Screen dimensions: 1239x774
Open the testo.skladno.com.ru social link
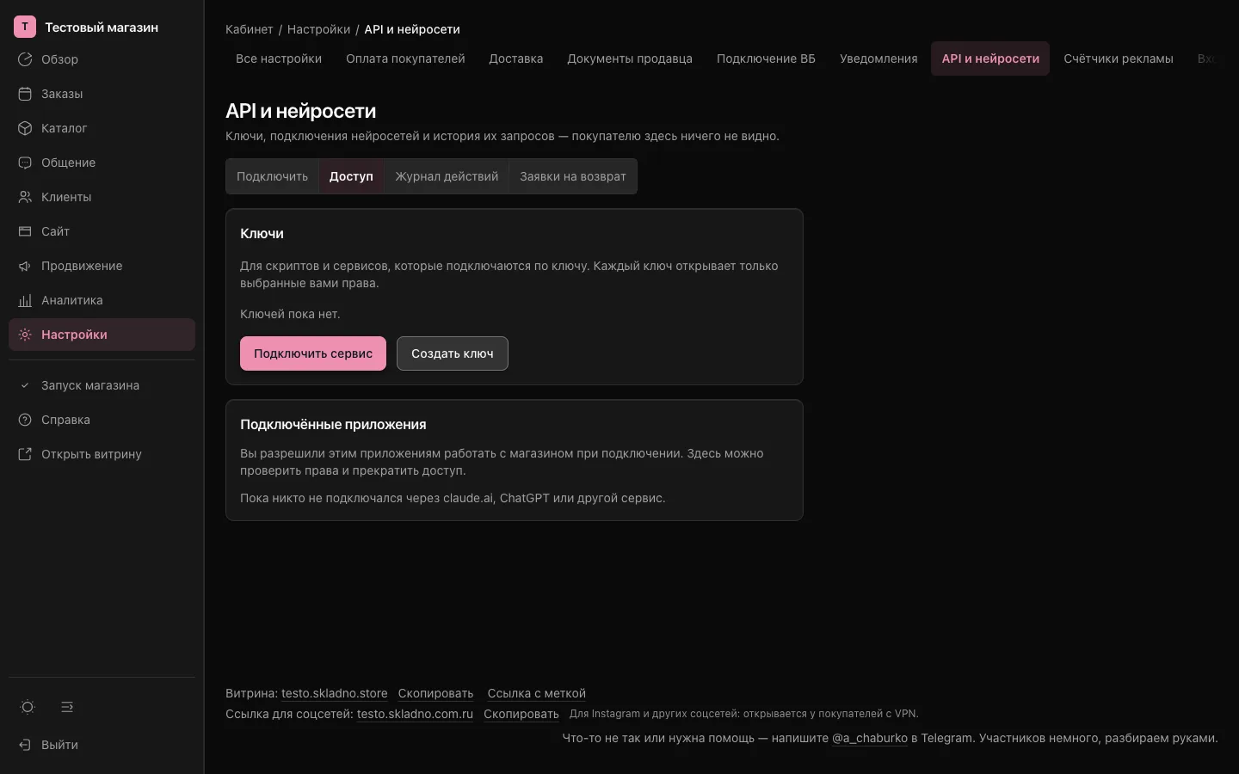tap(415, 714)
